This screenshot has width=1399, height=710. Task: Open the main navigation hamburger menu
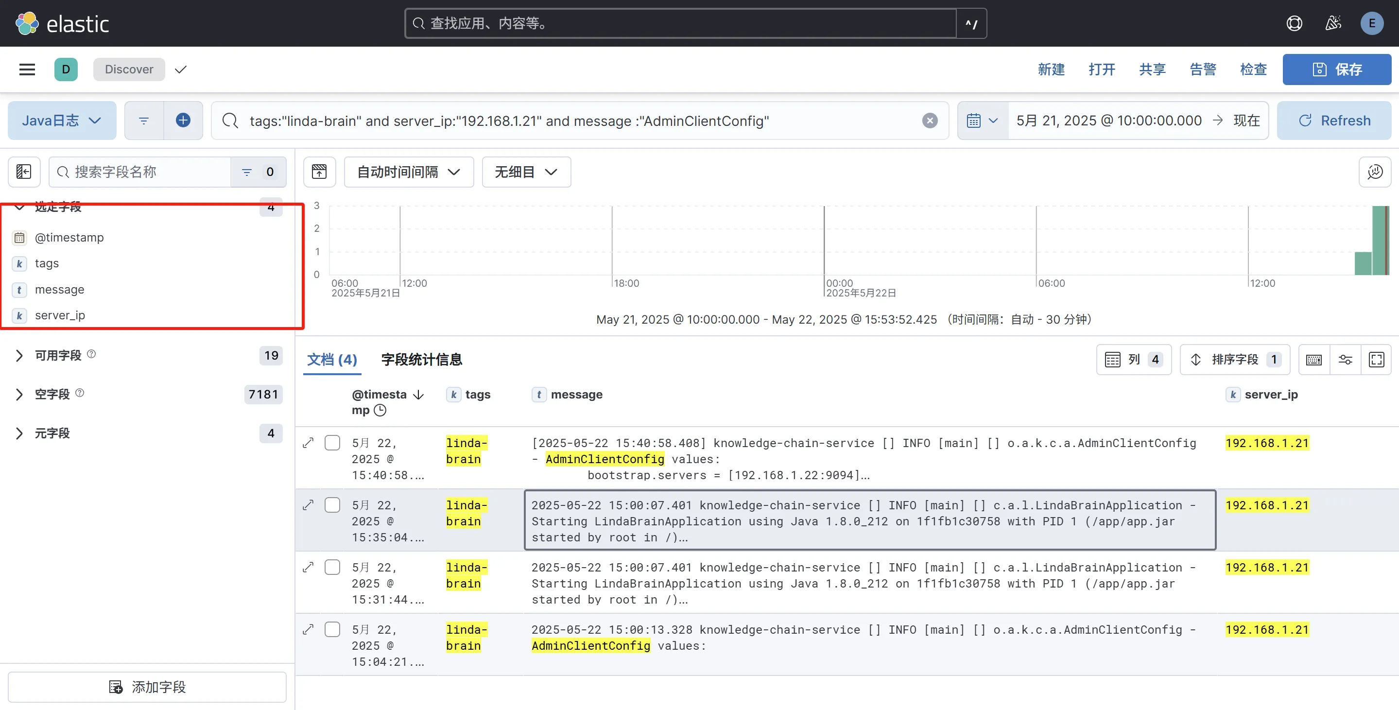[x=27, y=69]
